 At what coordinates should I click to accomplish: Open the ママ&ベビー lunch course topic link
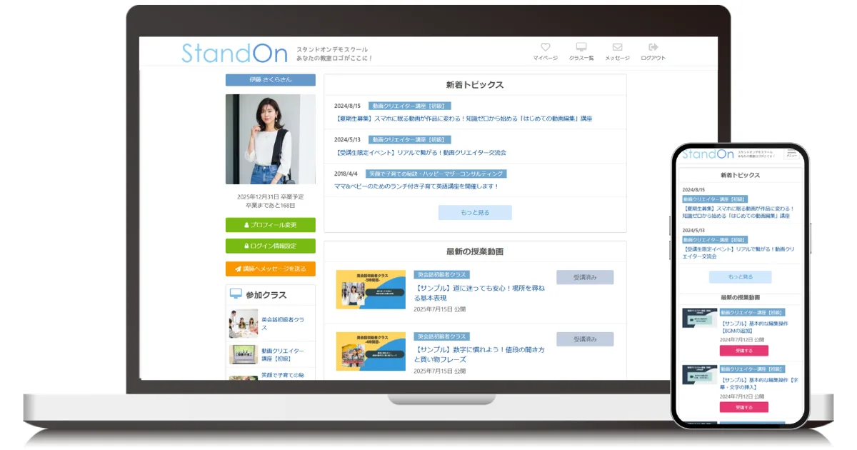[416, 186]
